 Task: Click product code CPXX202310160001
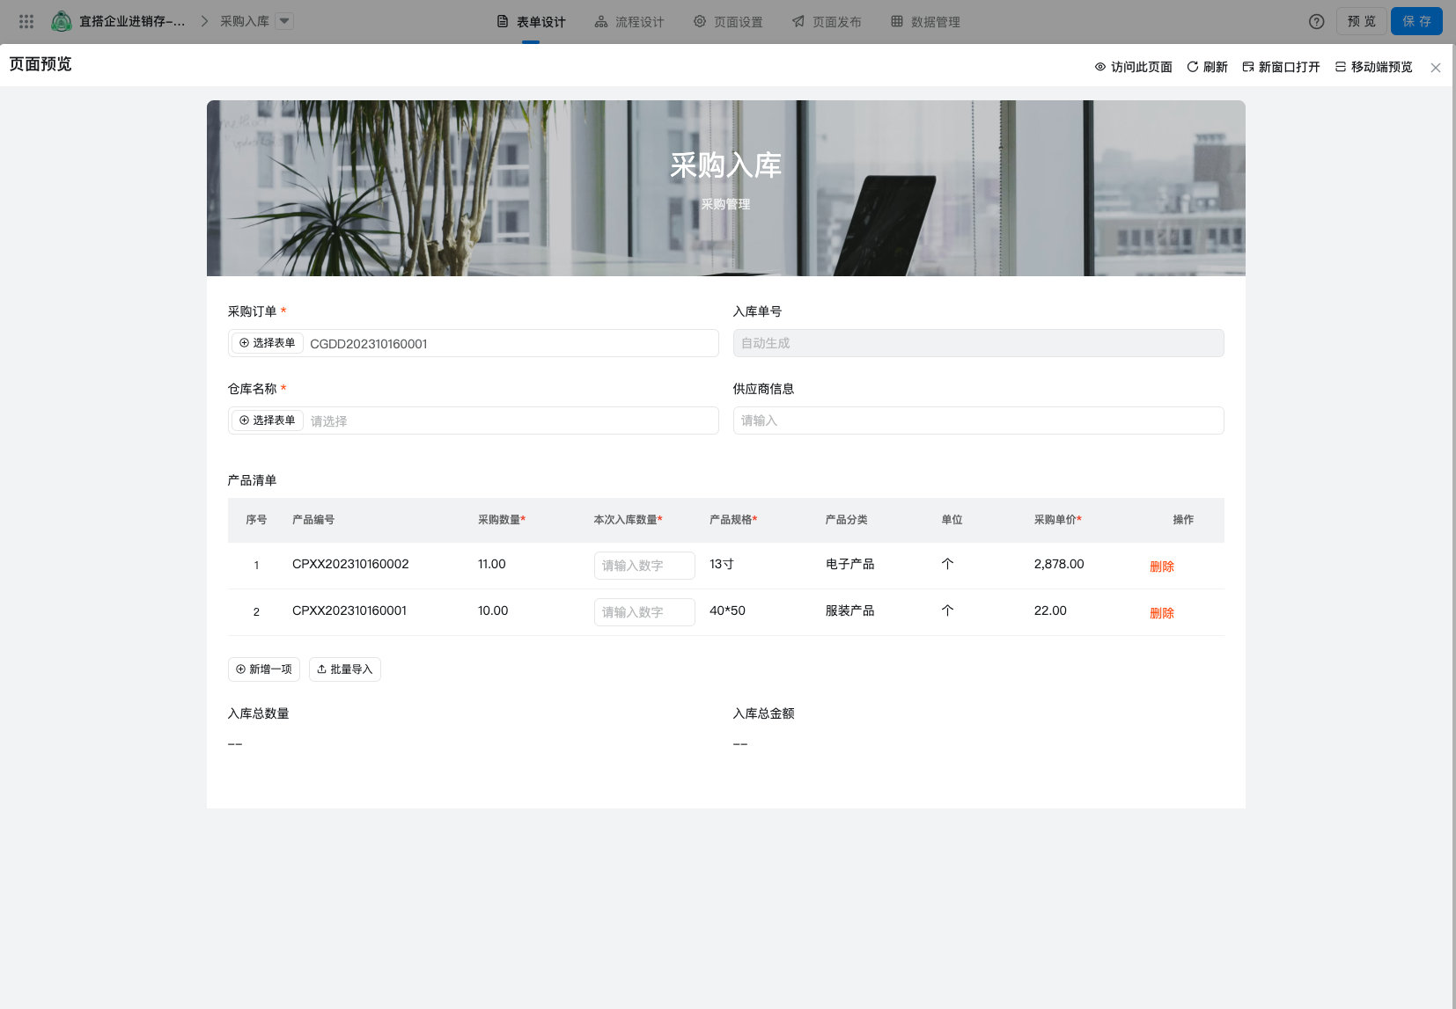(349, 611)
